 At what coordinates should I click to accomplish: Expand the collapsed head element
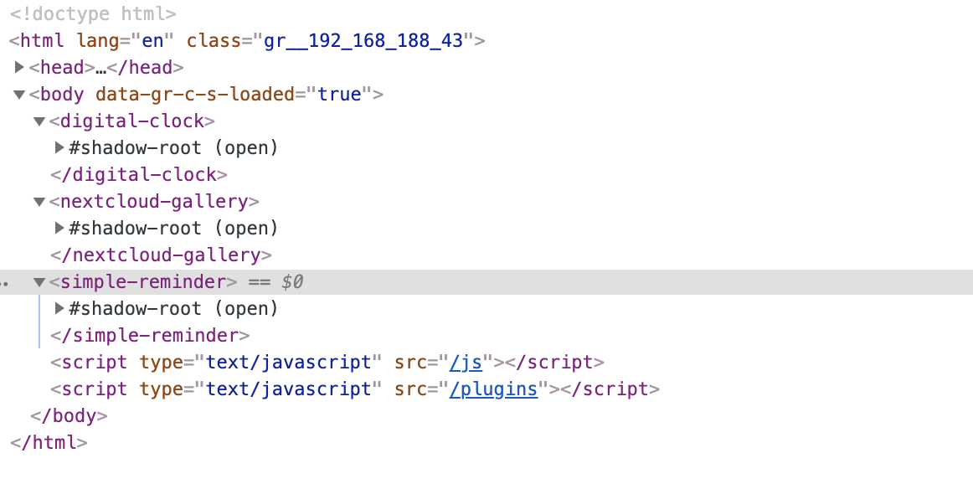pyautogui.click(x=20, y=68)
